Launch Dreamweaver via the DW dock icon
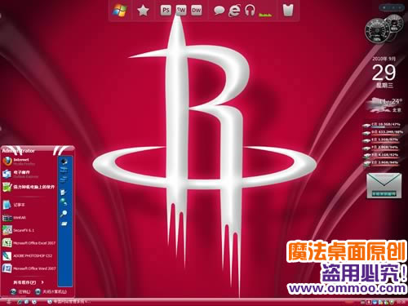 click(197, 11)
